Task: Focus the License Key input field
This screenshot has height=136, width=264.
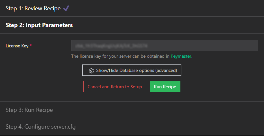Action: click(164, 46)
